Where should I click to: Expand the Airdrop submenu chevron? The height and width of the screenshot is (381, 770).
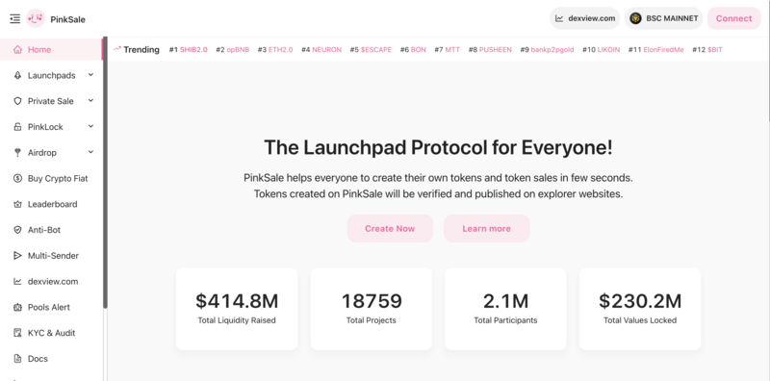(x=90, y=152)
